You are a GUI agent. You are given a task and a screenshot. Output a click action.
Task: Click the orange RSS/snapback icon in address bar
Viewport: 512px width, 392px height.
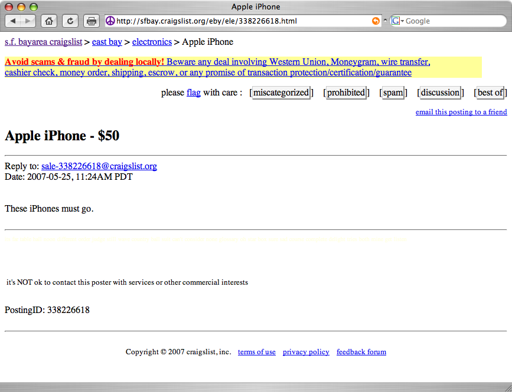point(376,21)
